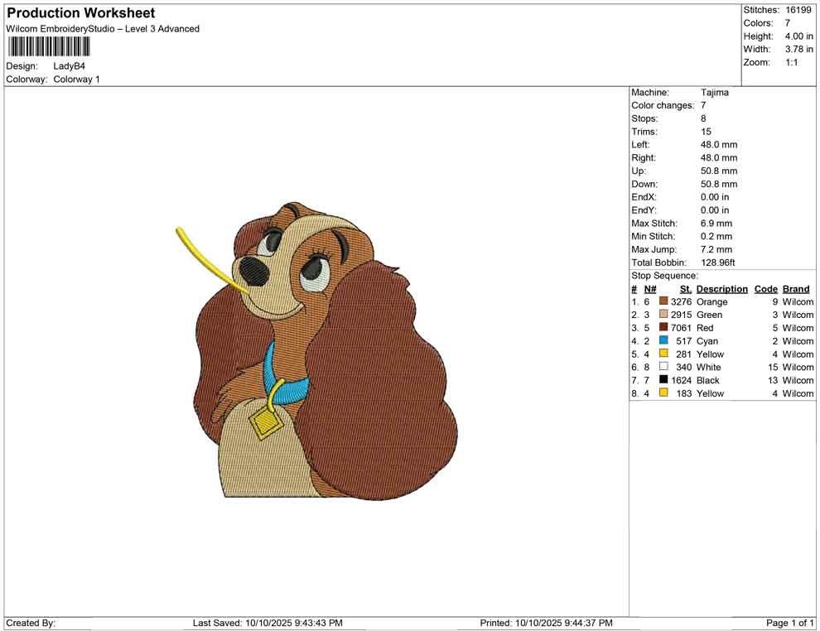Viewport: 820px width, 631px height.
Task: Click the Up value '50.8 mm'
Action: pyautogui.click(x=719, y=171)
